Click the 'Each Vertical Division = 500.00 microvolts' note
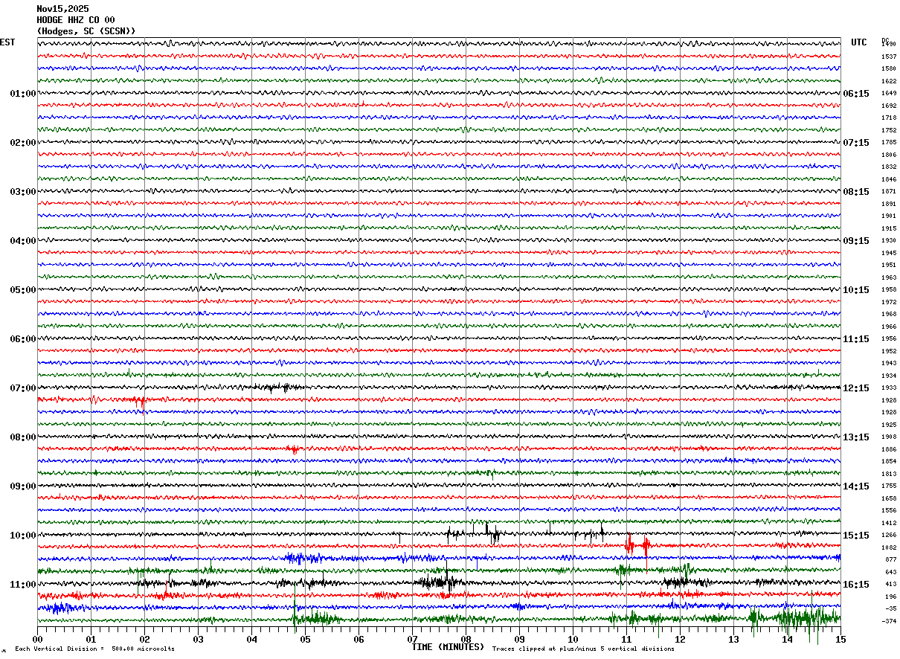 click(x=95, y=649)
